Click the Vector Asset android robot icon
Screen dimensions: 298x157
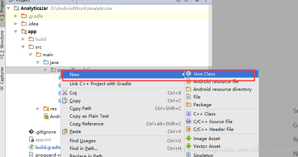tap(189, 146)
